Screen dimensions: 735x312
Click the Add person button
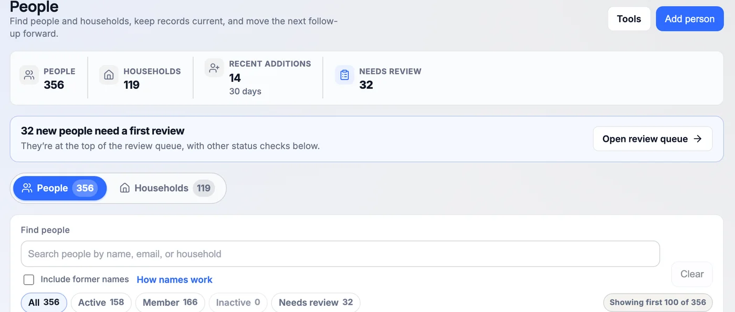tap(690, 19)
